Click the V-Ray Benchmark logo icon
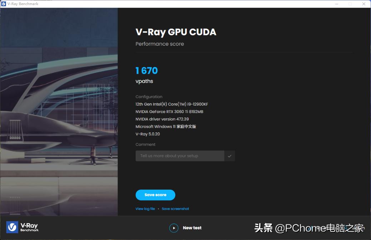This screenshot has width=371, height=240. [x=12, y=227]
